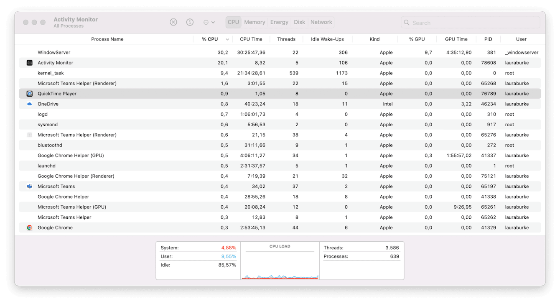Open the Energy tab

pos(279,22)
